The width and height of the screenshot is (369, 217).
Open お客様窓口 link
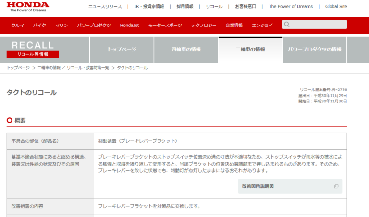coord(246,7)
